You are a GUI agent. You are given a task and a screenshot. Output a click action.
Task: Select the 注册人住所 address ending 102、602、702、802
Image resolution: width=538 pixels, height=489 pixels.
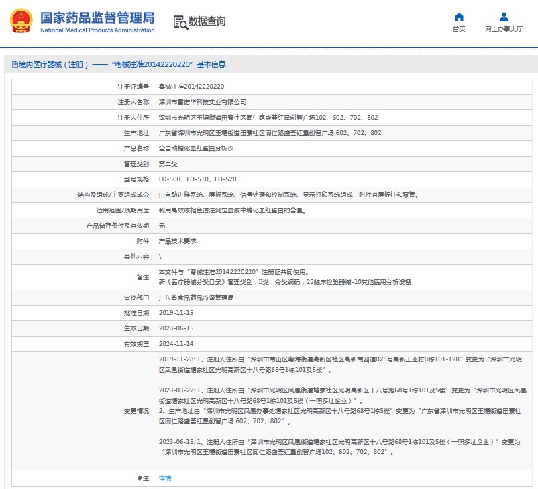pyautogui.click(x=268, y=118)
